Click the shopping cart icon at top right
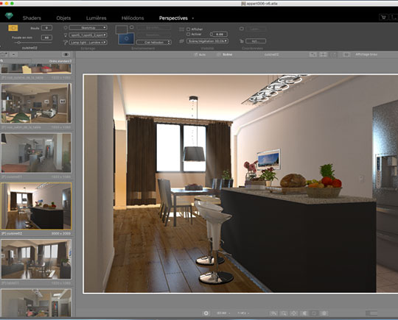Viewport: 398px width, 320px height. point(383,17)
